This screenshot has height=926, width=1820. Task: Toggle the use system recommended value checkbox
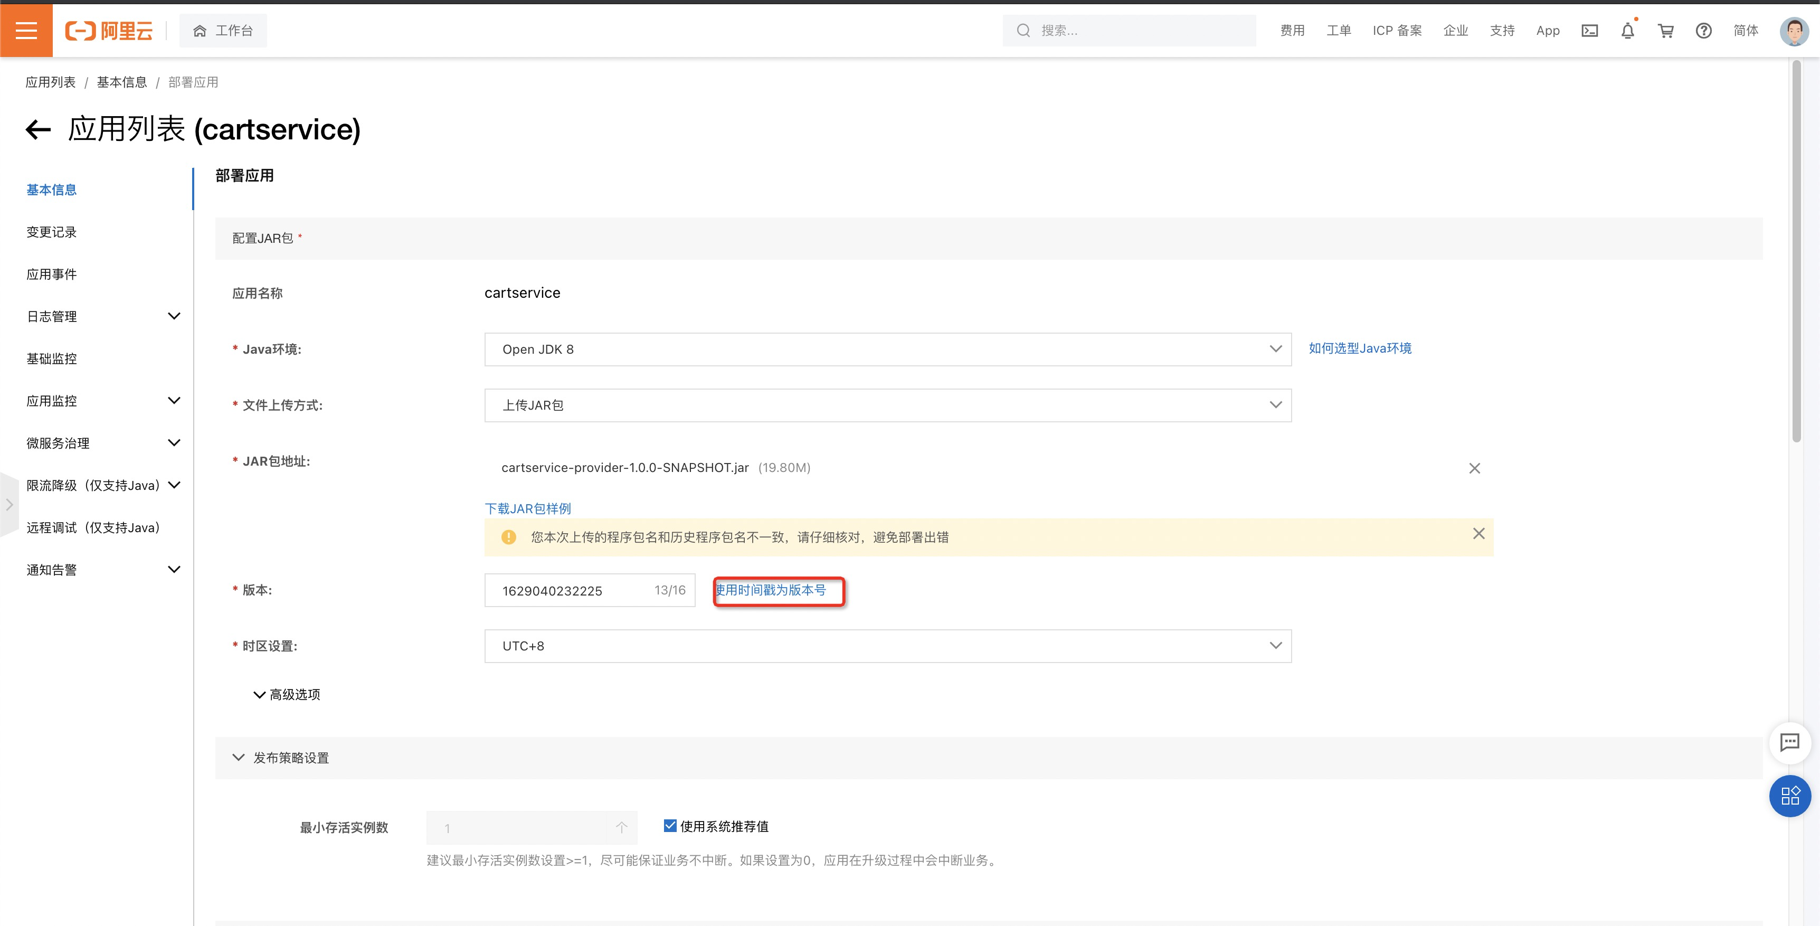(670, 826)
